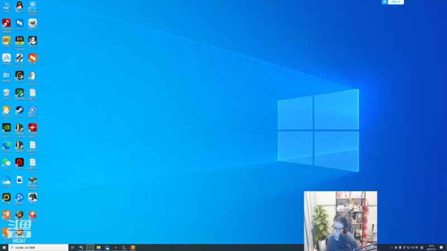Open the red music note app shortcut

tap(6, 23)
